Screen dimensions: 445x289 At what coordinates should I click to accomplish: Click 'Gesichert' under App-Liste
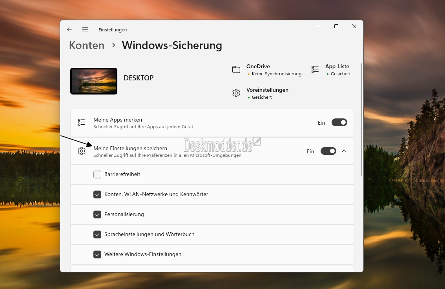click(341, 74)
